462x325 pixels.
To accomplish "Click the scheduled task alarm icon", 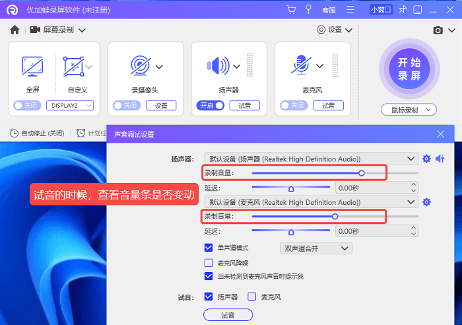I will pos(81,133).
